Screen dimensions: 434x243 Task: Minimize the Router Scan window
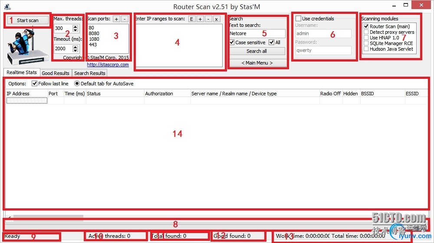[x=394, y=6]
